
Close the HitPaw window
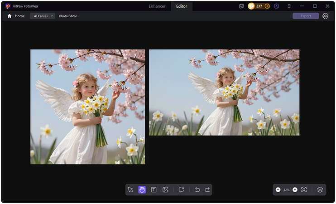[327, 6]
